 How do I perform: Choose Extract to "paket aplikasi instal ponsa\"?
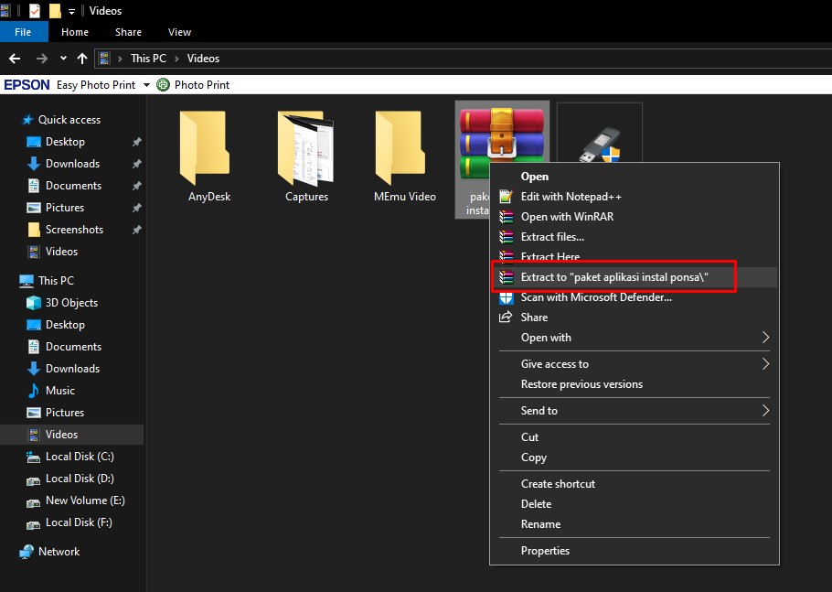tap(634, 276)
